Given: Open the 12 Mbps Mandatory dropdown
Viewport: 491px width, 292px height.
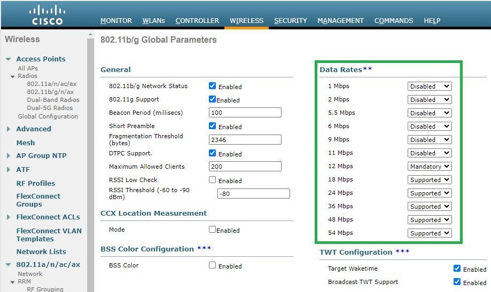Looking at the screenshot, I should coord(430,167).
